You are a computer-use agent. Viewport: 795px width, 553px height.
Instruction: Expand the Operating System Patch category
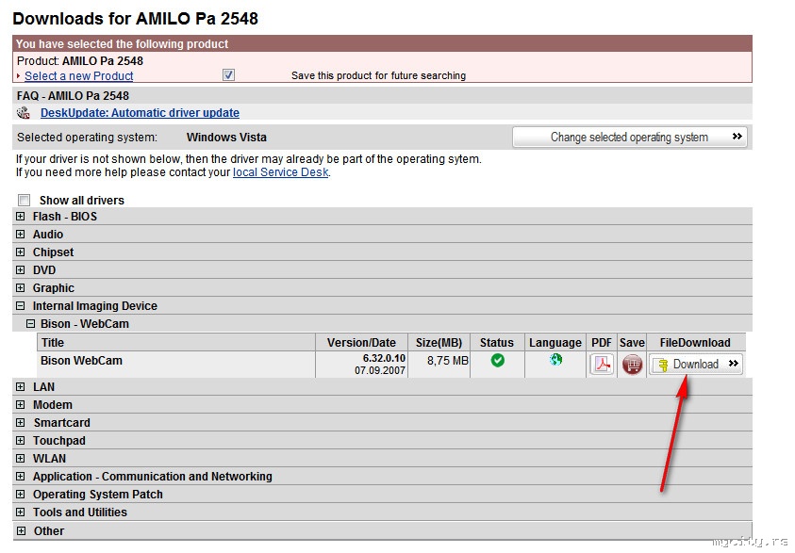point(20,495)
